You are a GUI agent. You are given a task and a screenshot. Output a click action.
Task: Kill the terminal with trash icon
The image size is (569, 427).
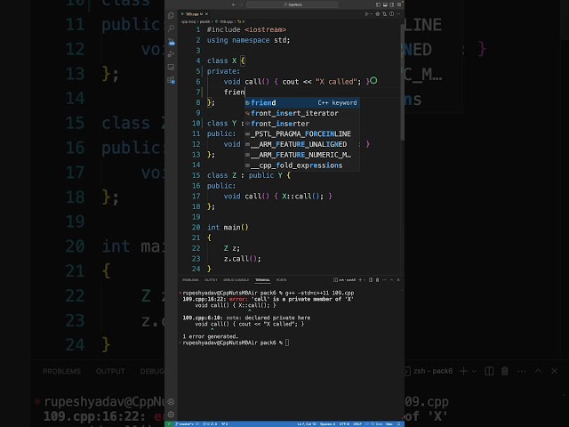point(377,280)
